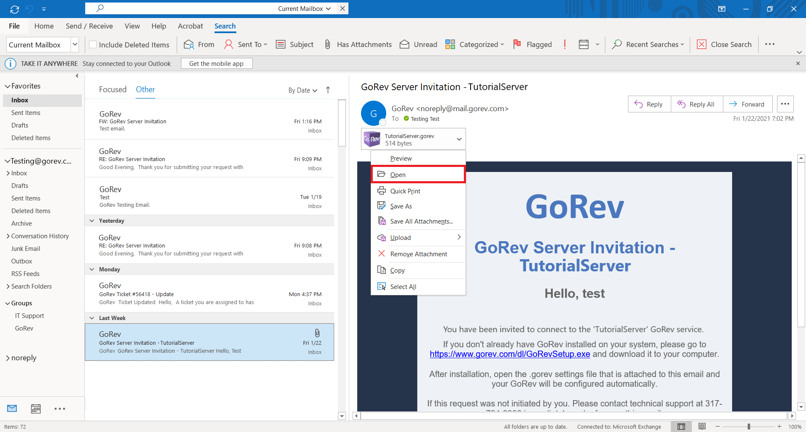
Task: Collapse the Favorites section
Action: (x=7, y=86)
